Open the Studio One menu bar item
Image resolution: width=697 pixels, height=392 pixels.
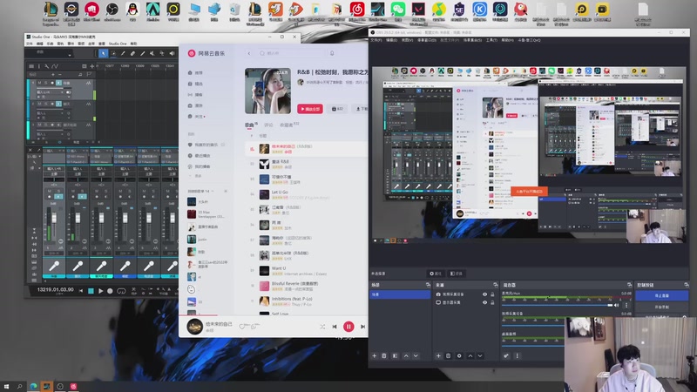(118, 44)
